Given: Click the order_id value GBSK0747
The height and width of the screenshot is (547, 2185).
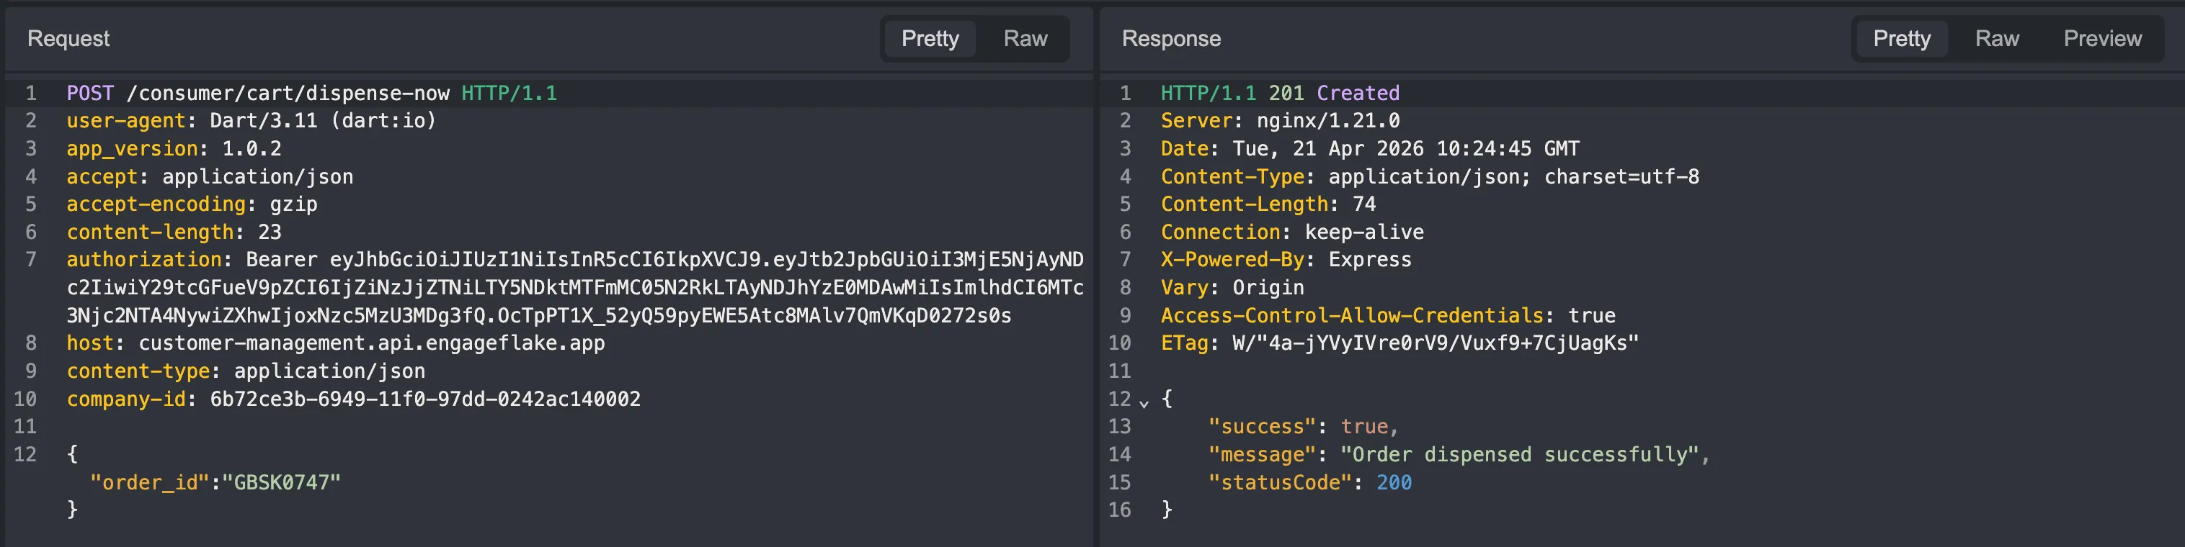Looking at the screenshot, I should pyautogui.click(x=282, y=483).
